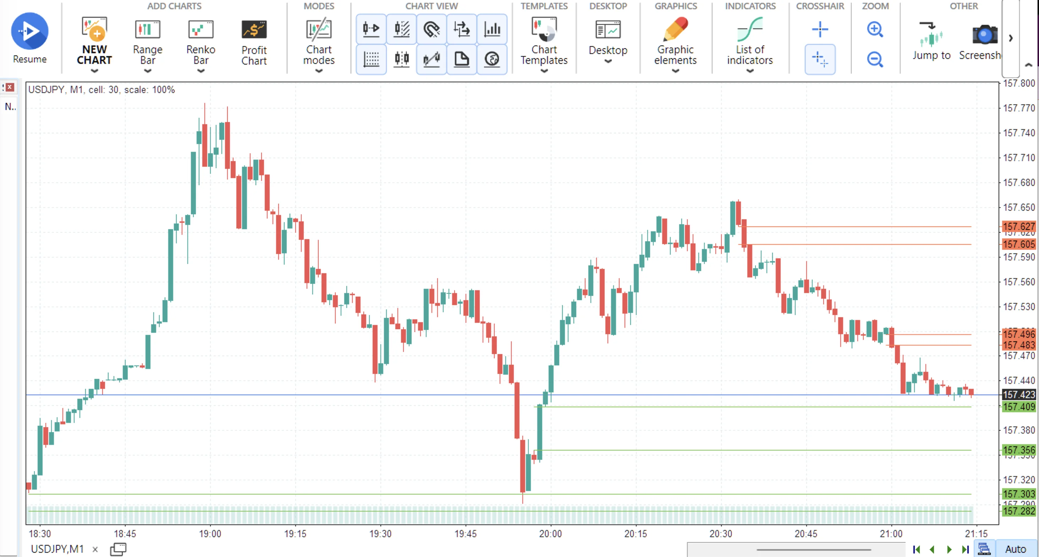The height and width of the screenshot is (557, 1039).
Task: Select the orange 157.496 price label
Action: pos(1019,334)
